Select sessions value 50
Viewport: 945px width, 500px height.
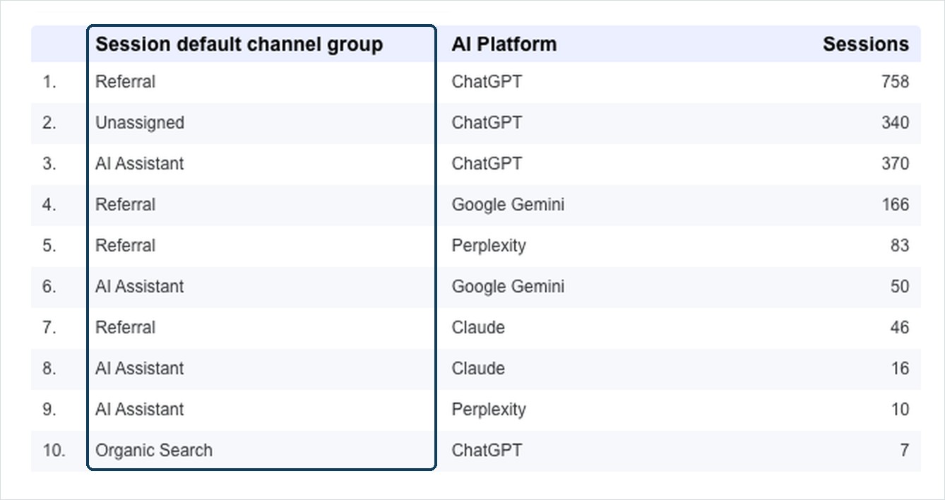(900, 287)
